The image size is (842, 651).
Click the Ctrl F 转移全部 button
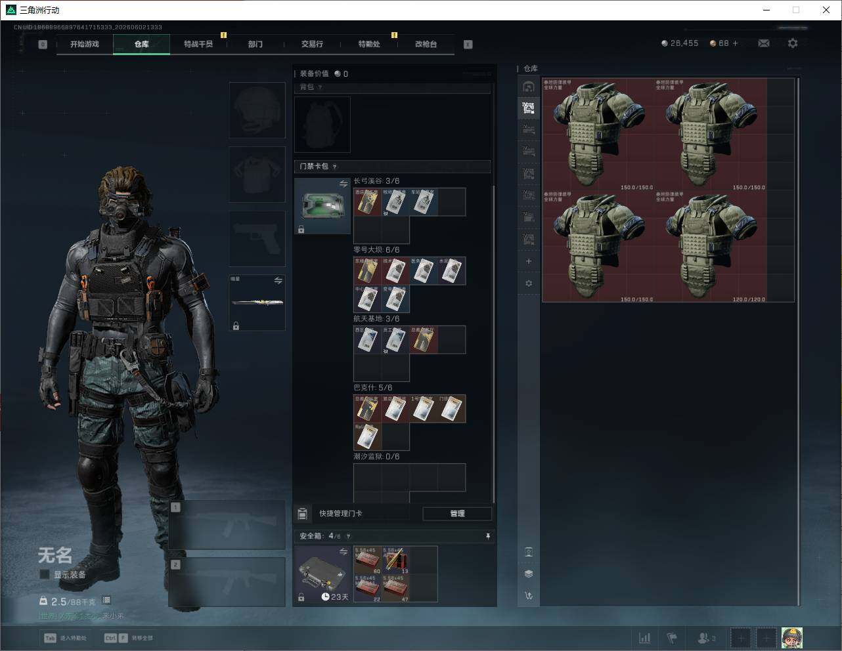pos(129,638)
